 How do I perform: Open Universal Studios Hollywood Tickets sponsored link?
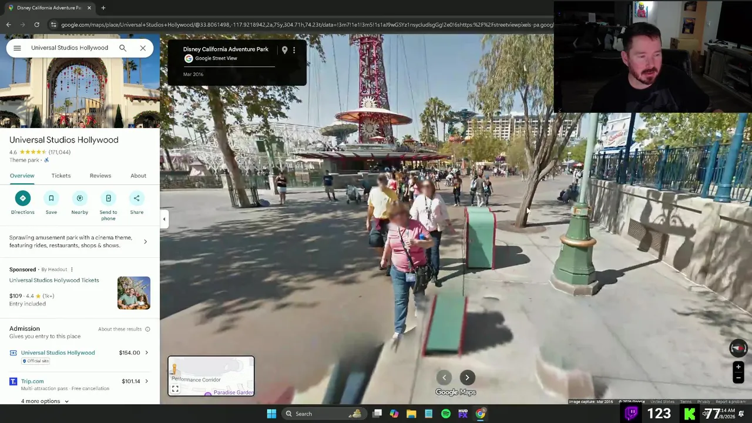(x=54, y=280)
